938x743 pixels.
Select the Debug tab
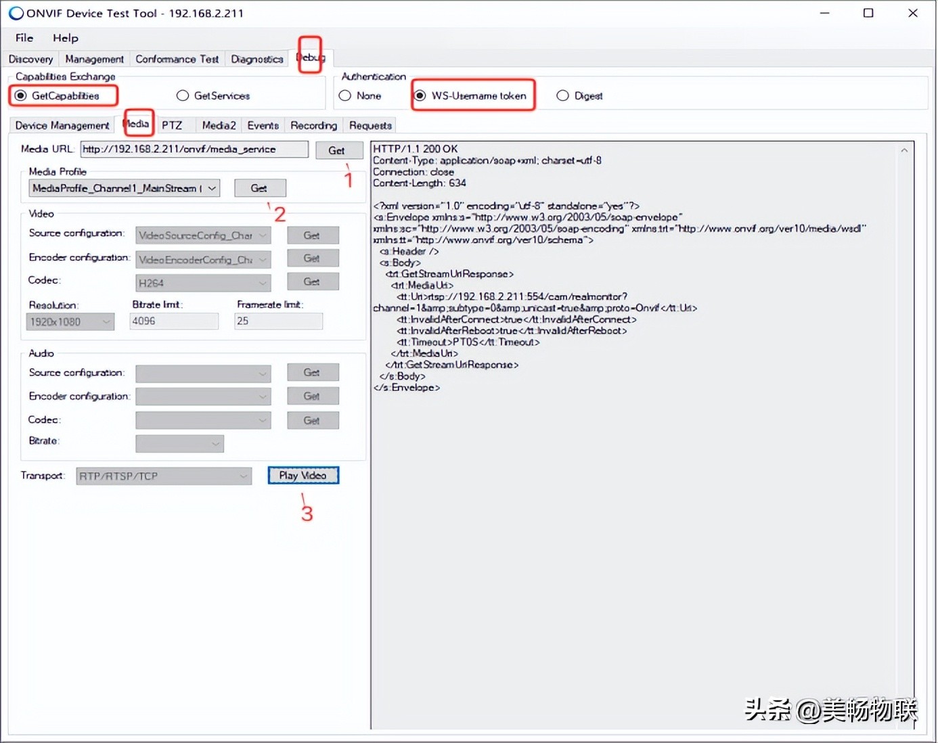click(x=311, y=58)
